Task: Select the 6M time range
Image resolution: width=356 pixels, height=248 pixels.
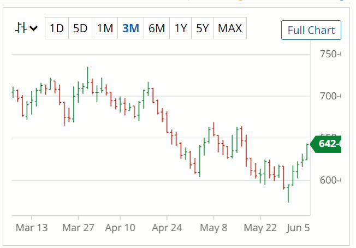Action: (x=156, y=28)
